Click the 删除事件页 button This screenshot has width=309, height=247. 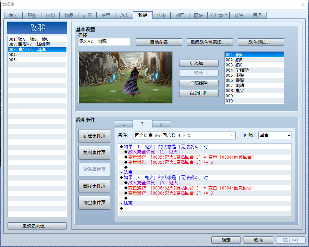(94, 186)
